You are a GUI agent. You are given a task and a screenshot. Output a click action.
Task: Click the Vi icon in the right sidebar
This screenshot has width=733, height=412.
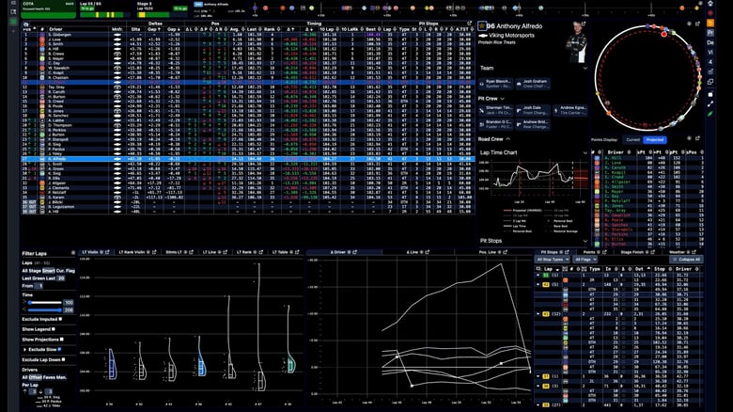(x=710, y=53)
